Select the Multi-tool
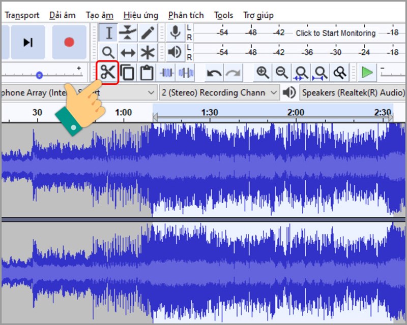This screenshot has height=325, width=407. (147, 52)
